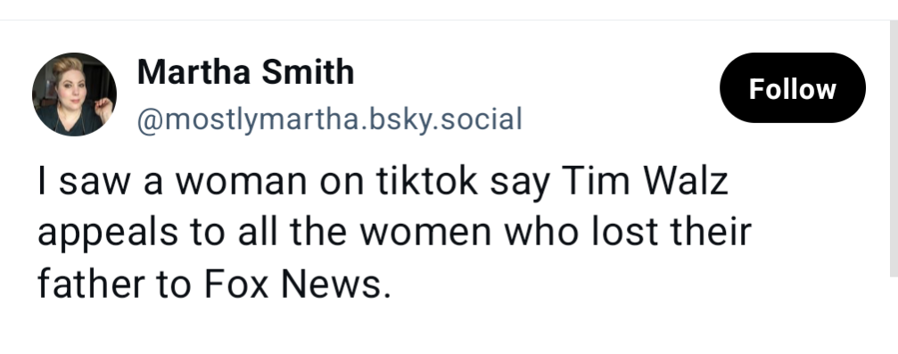Open the Martha Smith display name link
The image size is (898, 354).
(x=246, y=72)
